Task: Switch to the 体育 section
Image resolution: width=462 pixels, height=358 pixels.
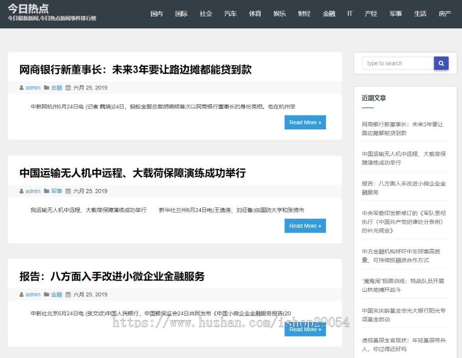Action: tap(255, 14)
